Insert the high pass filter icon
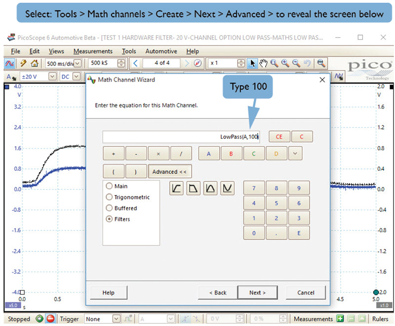 (x=176, y=188)
